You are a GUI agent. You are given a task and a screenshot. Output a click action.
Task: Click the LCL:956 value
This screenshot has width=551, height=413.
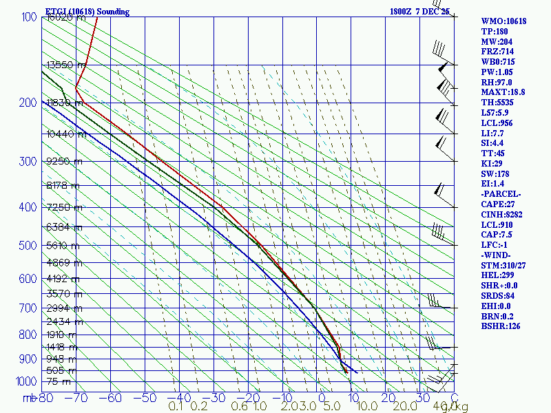(x=497, y=123)
